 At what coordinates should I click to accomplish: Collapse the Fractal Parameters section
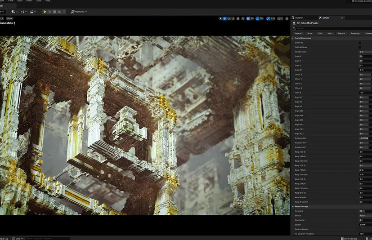click(x=293, y=38)
